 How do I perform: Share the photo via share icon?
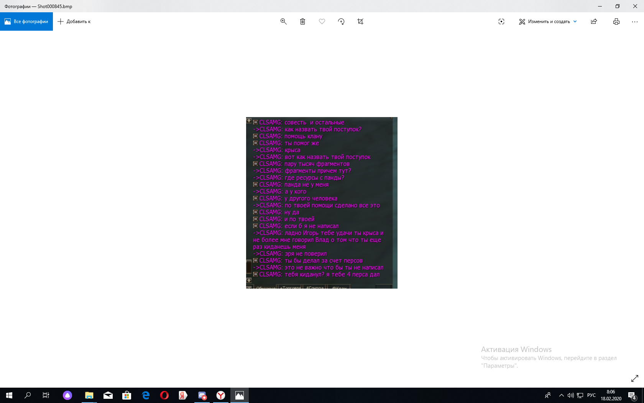(x=594, y=21)
